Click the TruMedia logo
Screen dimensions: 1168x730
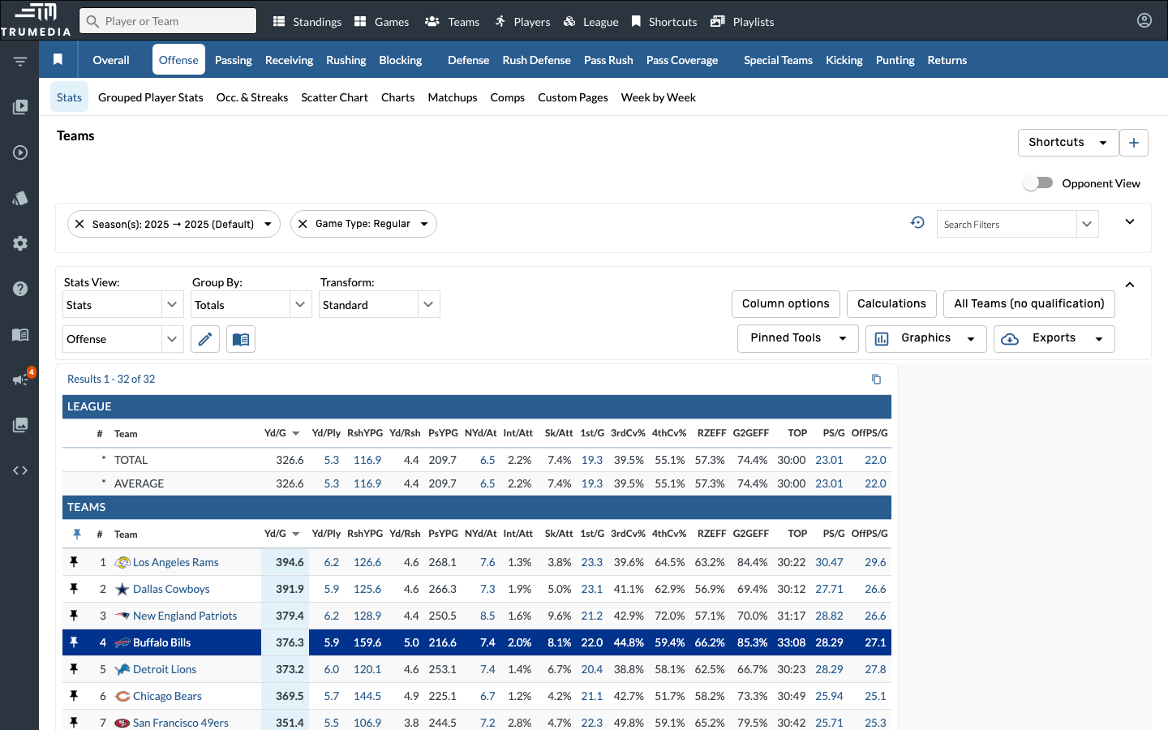pyautogui.click(x=36, y=19)
